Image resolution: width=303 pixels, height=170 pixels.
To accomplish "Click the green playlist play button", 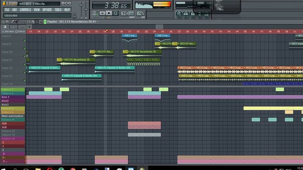I will coord(45,22).
